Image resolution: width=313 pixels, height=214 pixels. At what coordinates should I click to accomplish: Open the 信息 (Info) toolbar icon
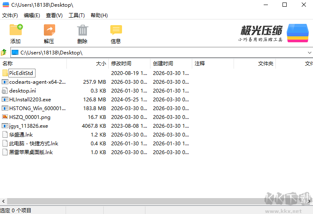pos(116,30)
